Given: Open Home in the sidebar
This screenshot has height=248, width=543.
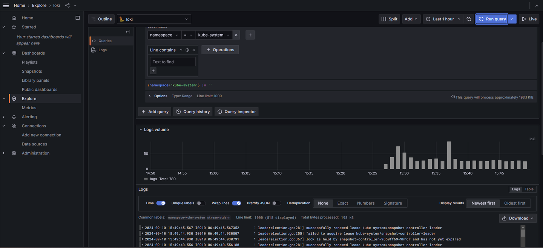Looking at the screenshot, I should 28,18.
